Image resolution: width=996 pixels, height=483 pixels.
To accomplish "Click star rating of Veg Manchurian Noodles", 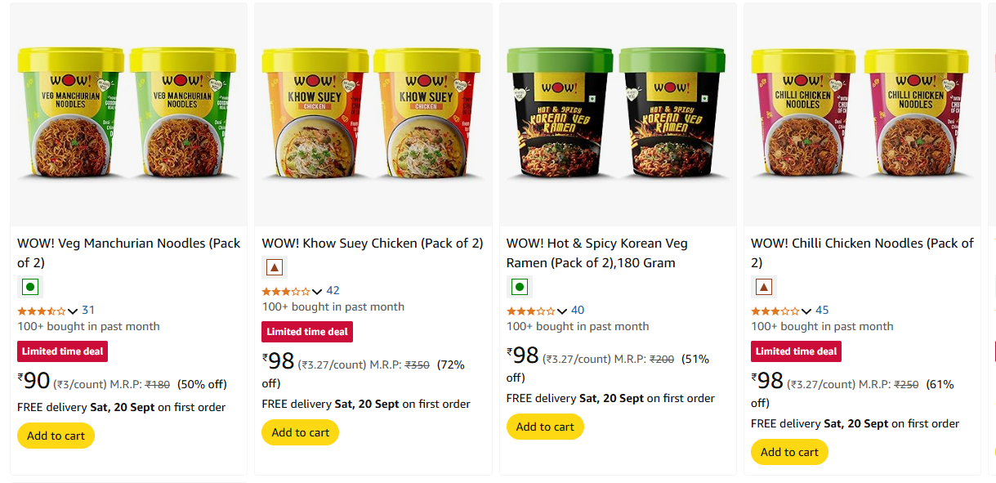I will 41,311.
